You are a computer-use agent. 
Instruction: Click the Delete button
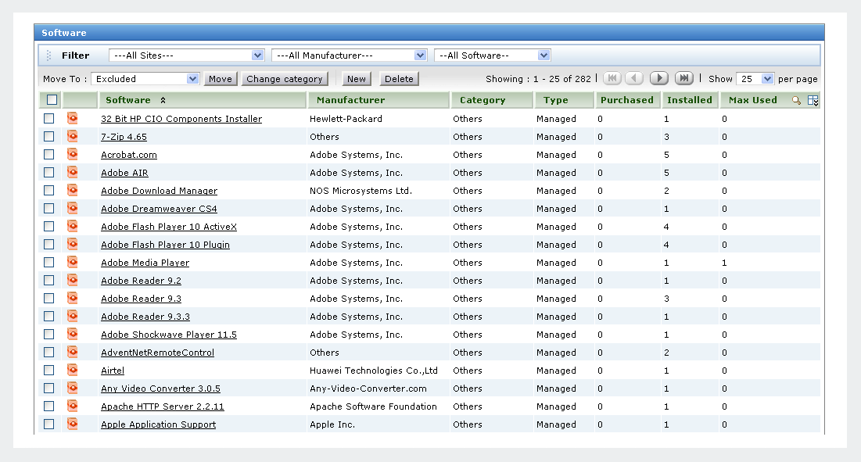[x=399, y=79]
